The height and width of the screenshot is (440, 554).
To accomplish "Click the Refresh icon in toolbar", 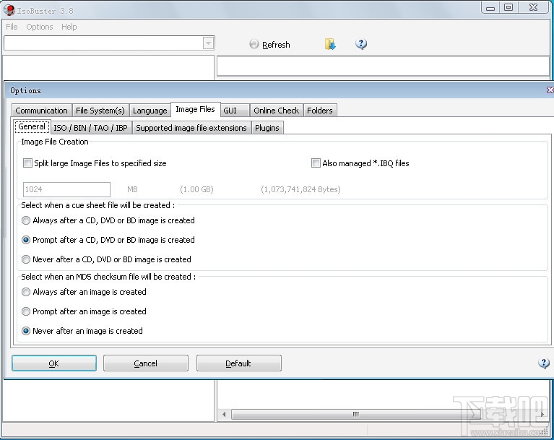I will 254,44.
